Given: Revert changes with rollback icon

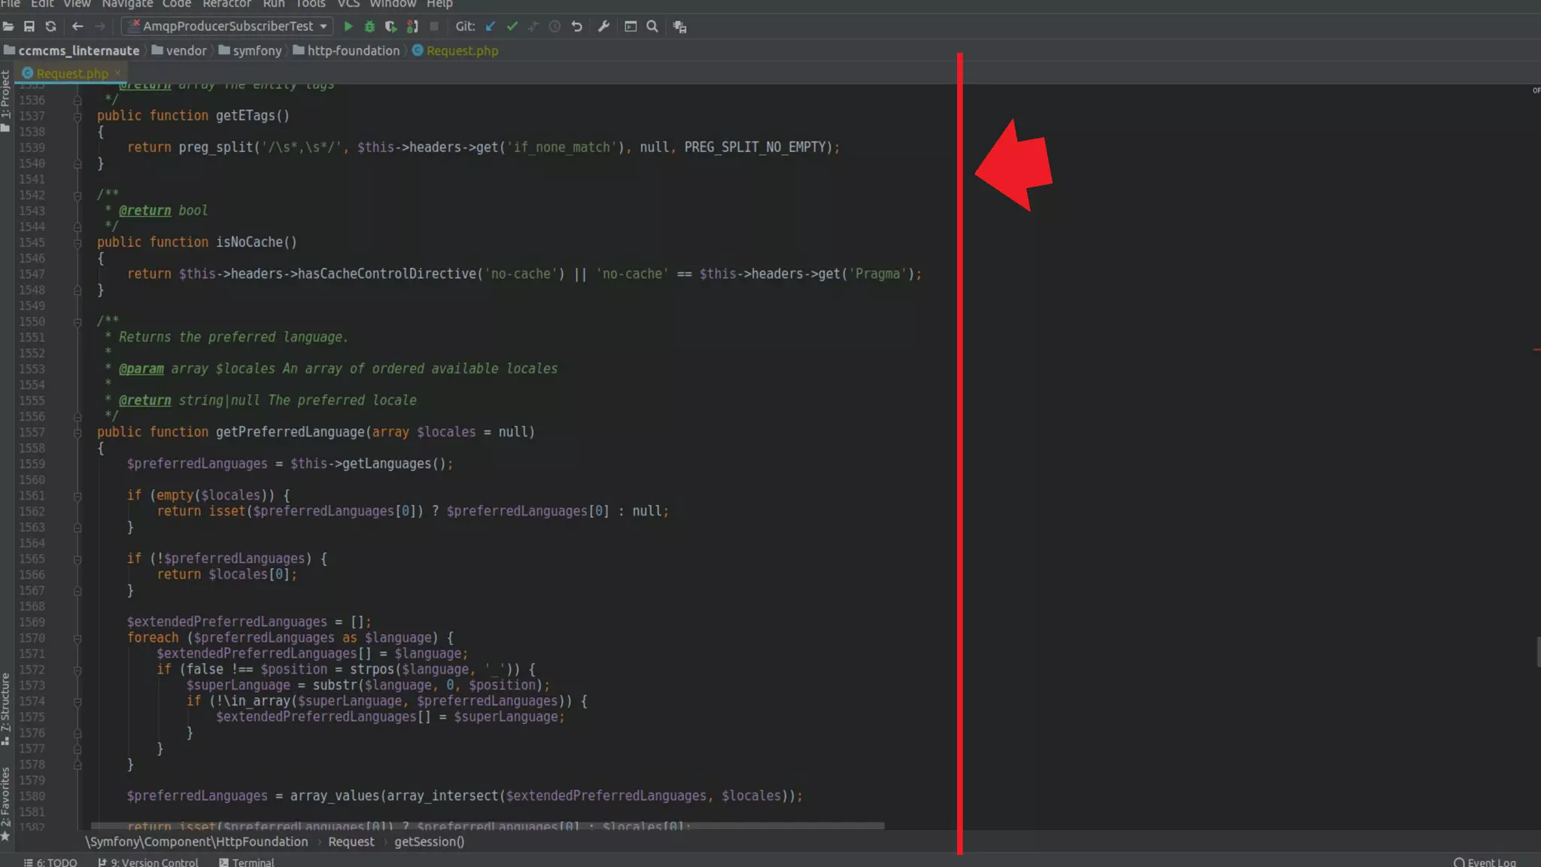Looking at the screenshot, I should coord(577,26).
